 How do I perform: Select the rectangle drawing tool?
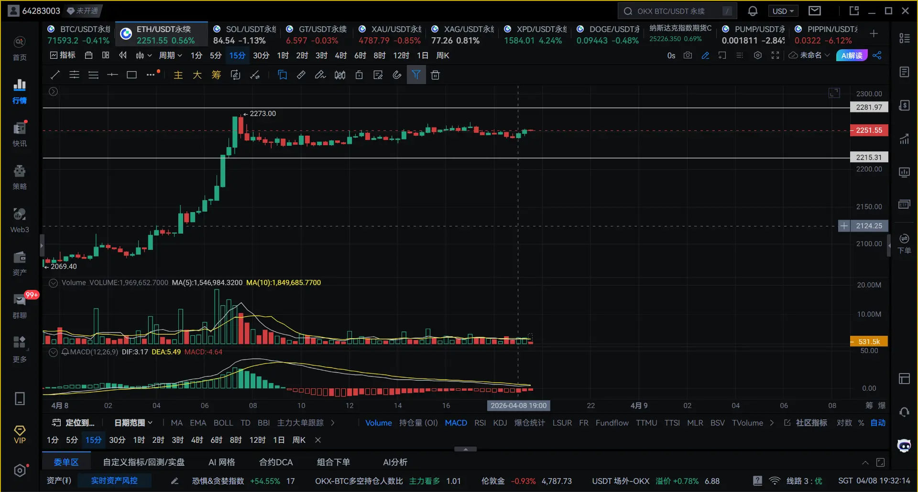click(x=131, y=75)
